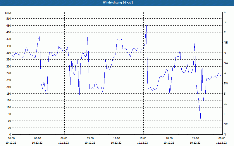Click the 'NE' label beside the 30 gridline

(x=226, y=124)
